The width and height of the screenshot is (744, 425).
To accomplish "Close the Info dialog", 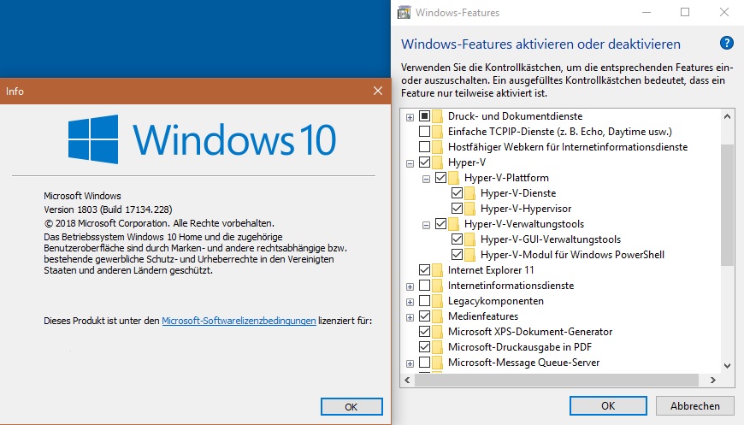I will click(x=378, y=91).
